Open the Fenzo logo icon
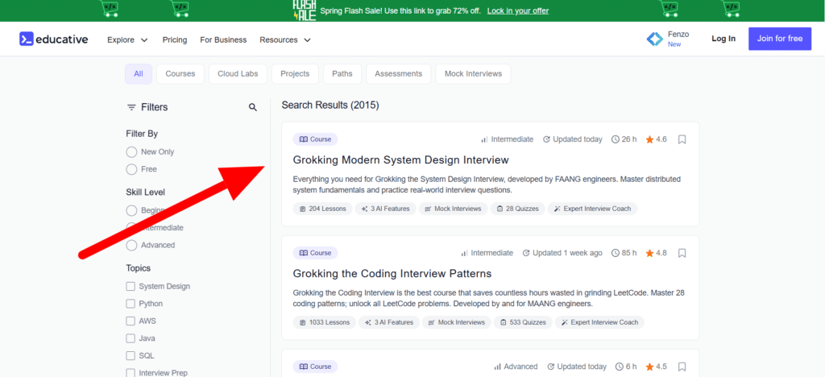 pyautogui.click(x=655, y=39)
